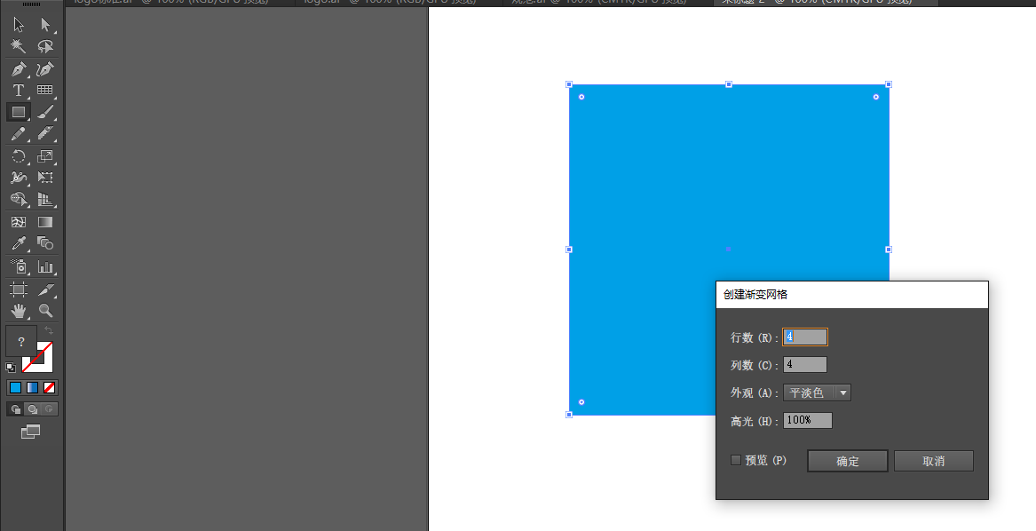Select the Rectangle tool
Viewport: 1036px width, 531px height.
click(x=19, y=113)
